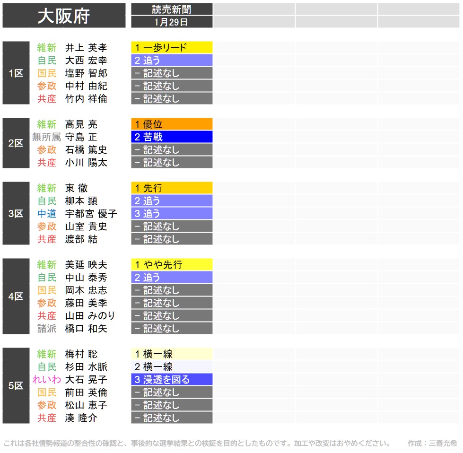The width and height of the screenshot is (463, 453).
Task: Click the 諸派 party label for 橋口 和矢
Action: click(47, 329)
